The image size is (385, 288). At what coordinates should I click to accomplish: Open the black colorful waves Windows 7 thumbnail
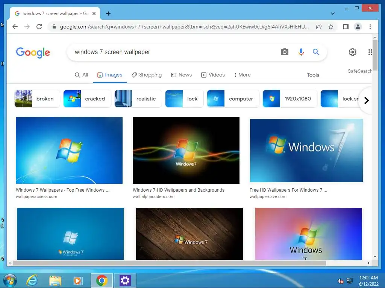pos(186,150)
